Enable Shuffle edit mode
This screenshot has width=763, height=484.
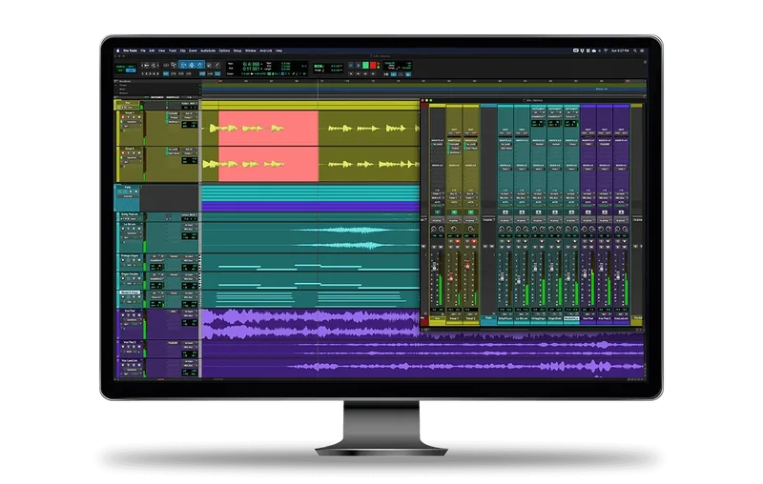pos(120,67)
